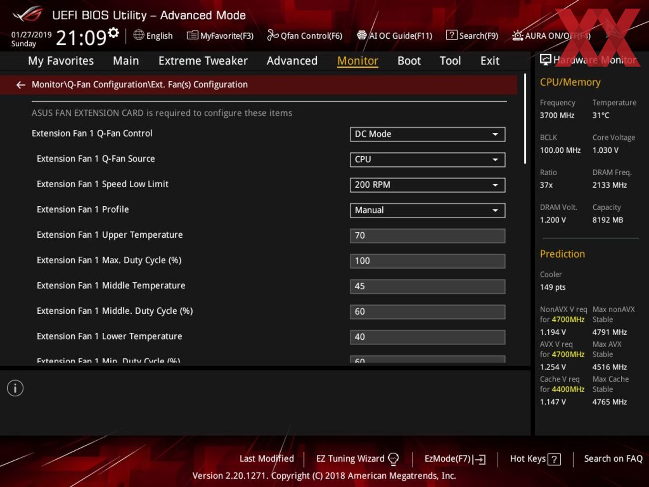Select the Monitor tab
The width and height of the screenshot is (649, 487).
coord(357,61)
